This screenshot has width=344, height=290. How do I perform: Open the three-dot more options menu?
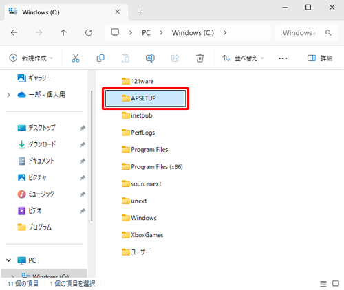283,58
